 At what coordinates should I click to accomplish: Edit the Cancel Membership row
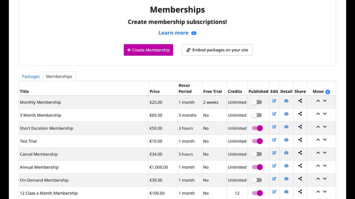[x=274, y=153]
